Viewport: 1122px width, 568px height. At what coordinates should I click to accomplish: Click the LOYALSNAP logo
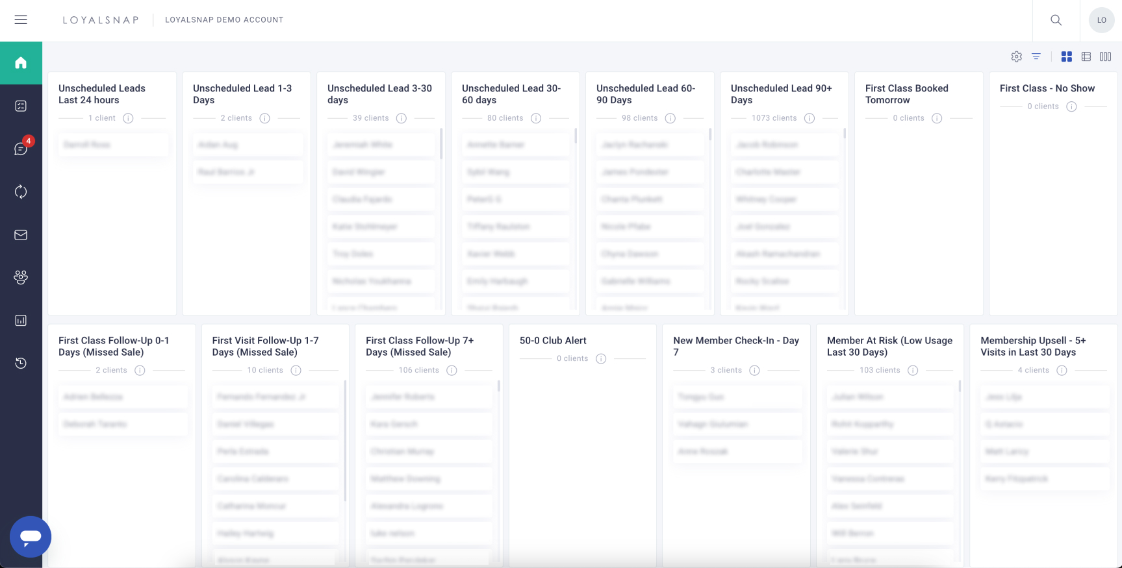coord(101,20)
